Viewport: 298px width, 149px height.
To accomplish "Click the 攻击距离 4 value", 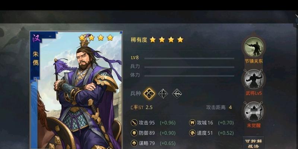I will click(x=219, y=107).
